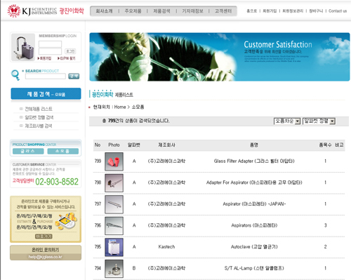The width and height of the screenshot is (351, 280).
Task: Expand the 알파벳 정렬 sort type dropdown
Action: tap(319, 121)
